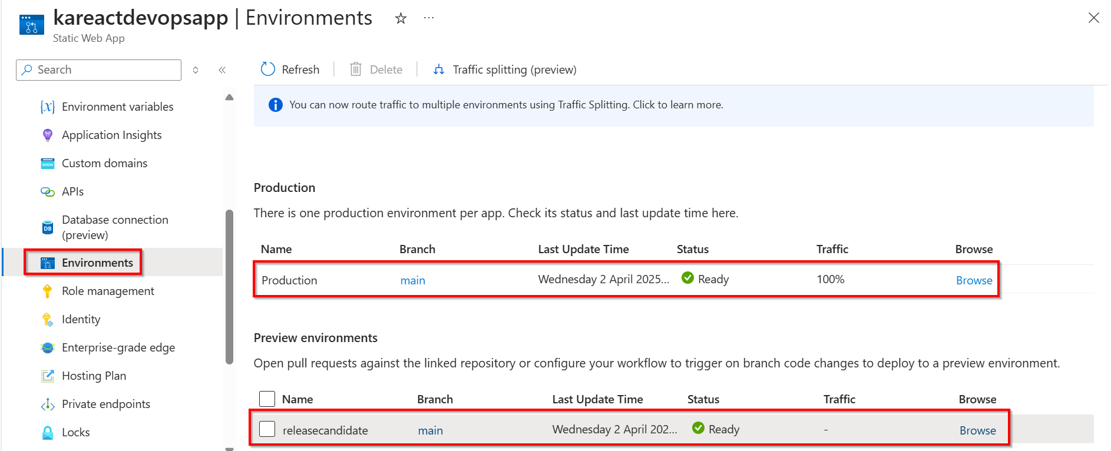The width and height of the screenshot is (1111, 451).
Task: Click the Identity key icon
Action: point(48,319)
